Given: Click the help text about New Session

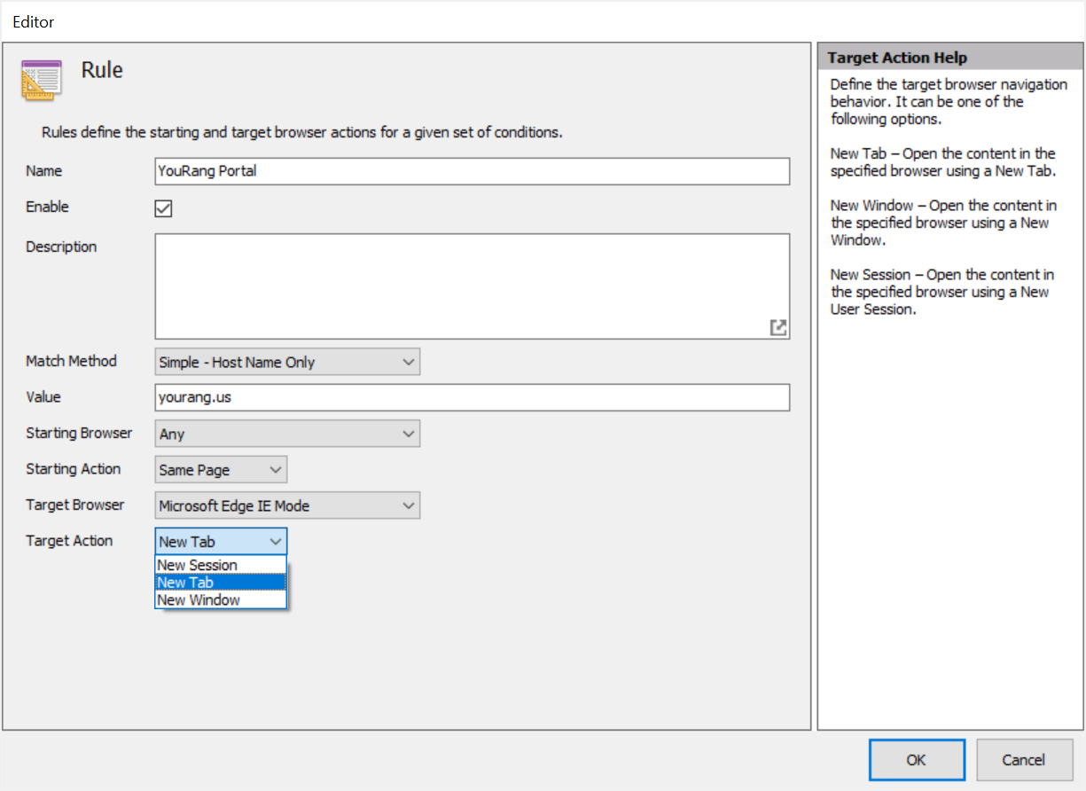Looking at the screenshot, I should (941, 292).
